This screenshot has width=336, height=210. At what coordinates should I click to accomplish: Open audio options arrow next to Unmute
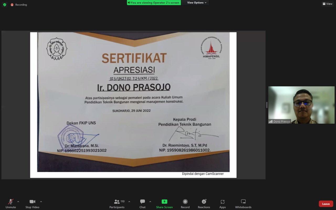(x=18, y=202)
